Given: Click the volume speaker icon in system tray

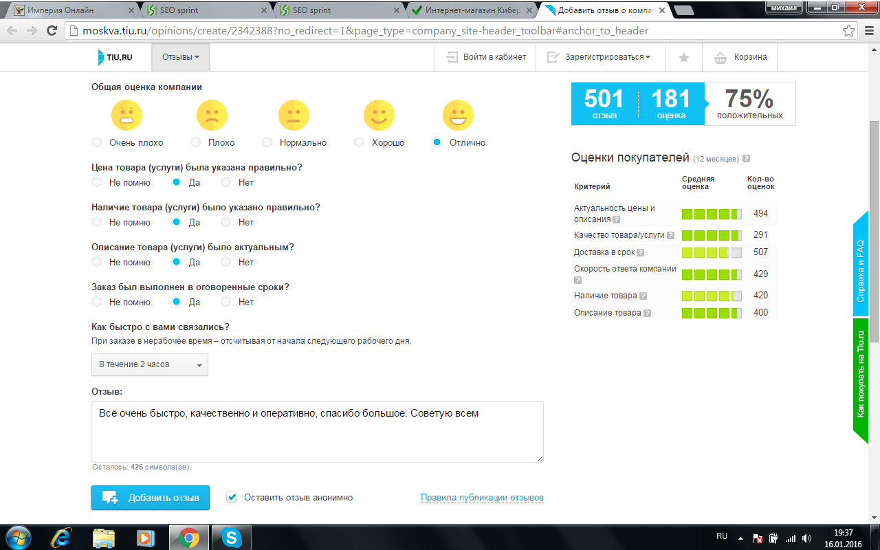Looking at the screenshot, I should (806, 538).
